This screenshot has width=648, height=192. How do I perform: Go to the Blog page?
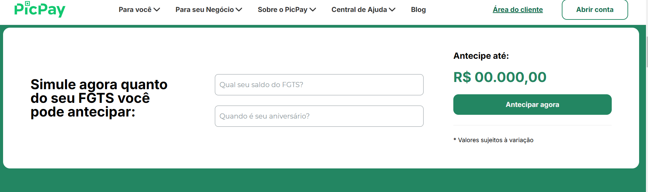(418, 10)
